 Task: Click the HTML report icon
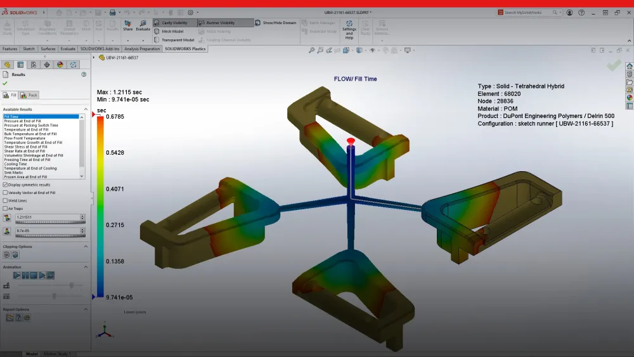click(27, 318)
